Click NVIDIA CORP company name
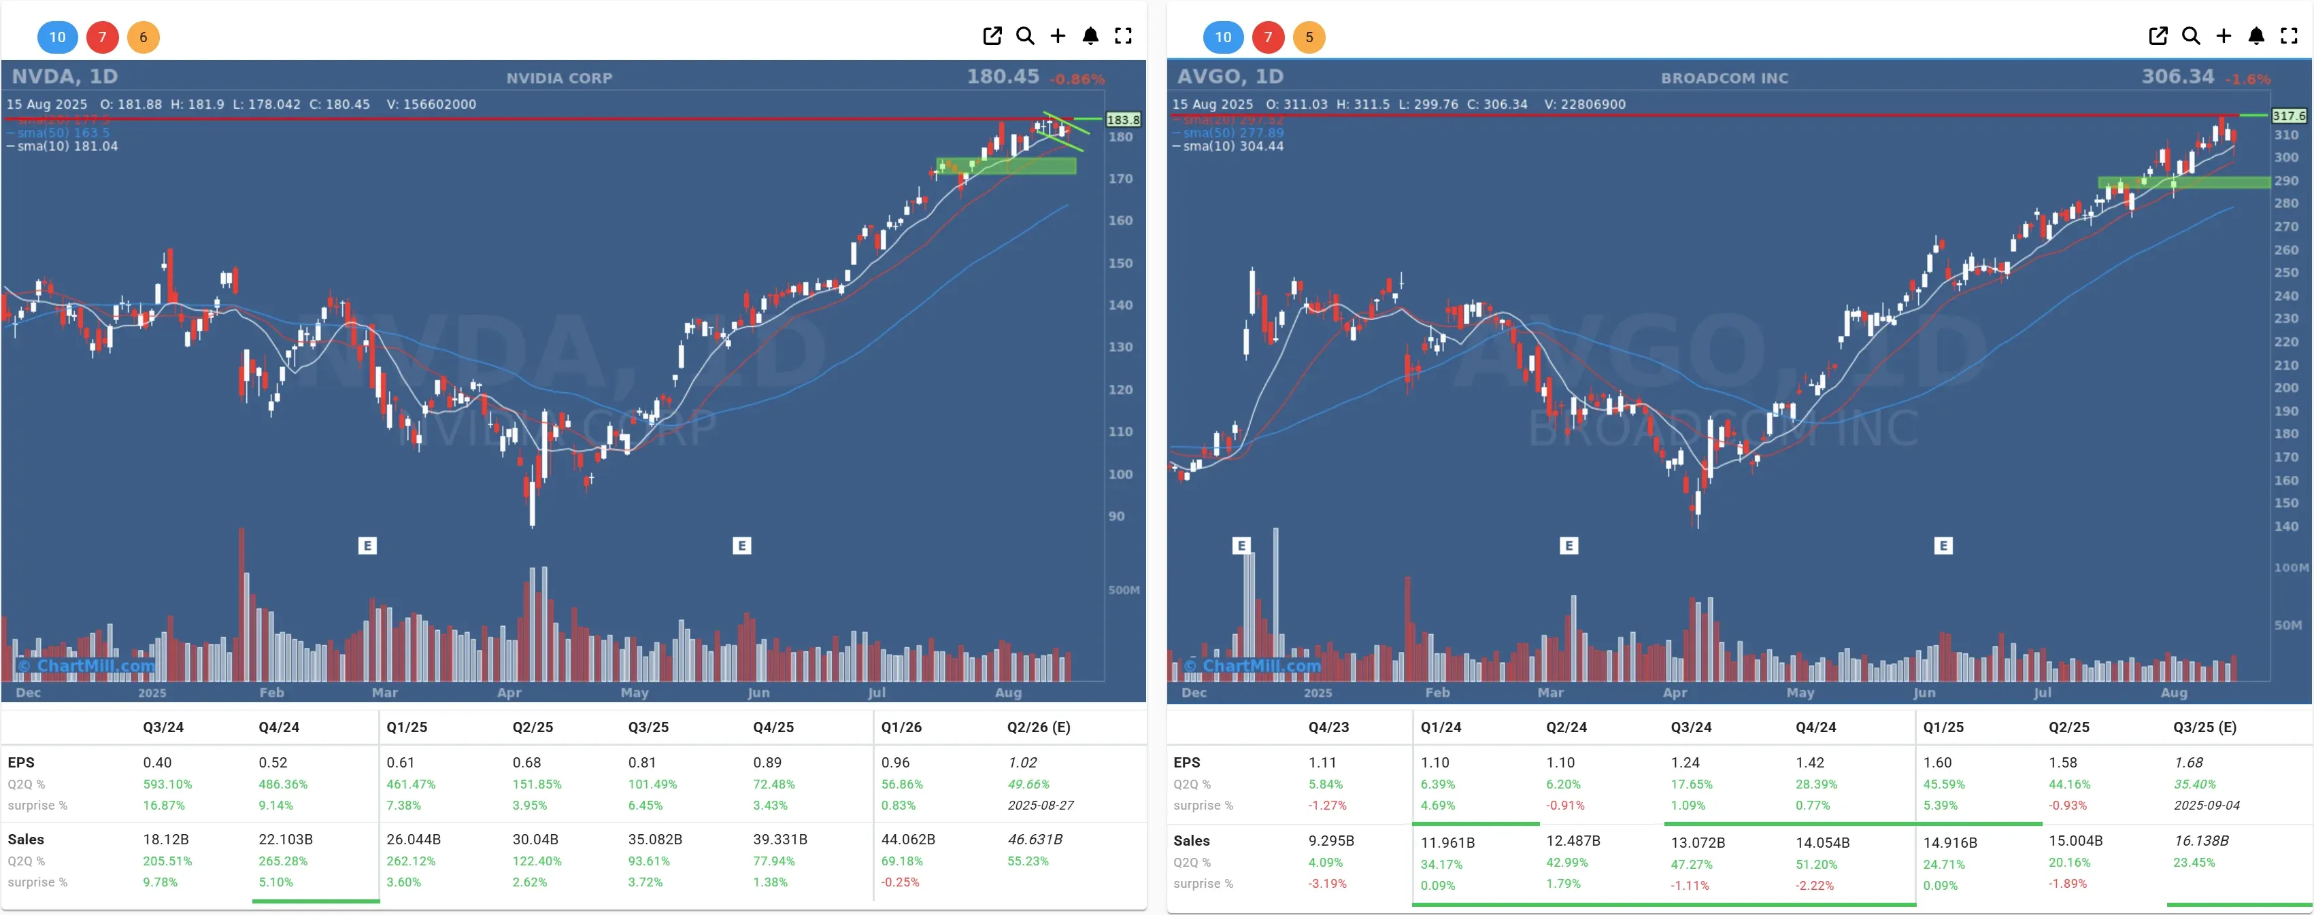 pos(558,78)
